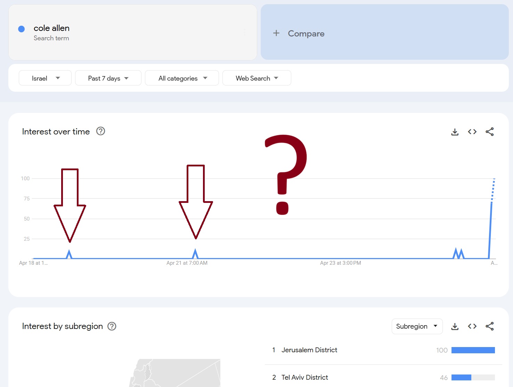Edit the cole allen search term
The height and width of the screenshot is (387, 513).
coord(132,32)
